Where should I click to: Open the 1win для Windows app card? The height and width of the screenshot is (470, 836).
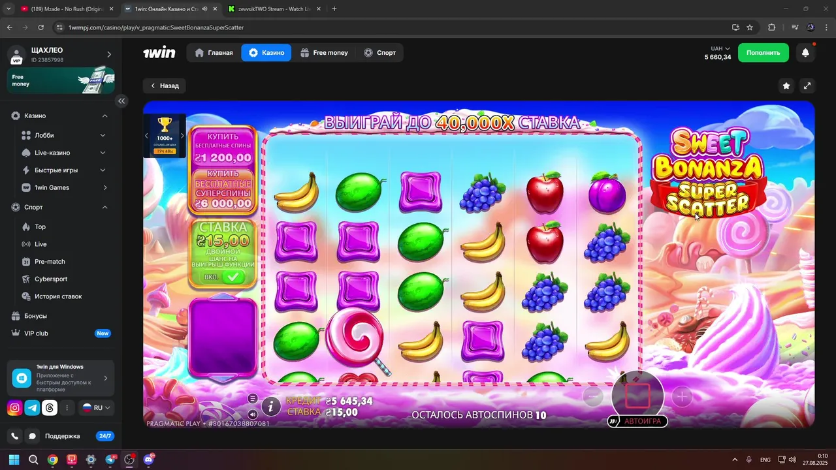click(x=61, y=378)
